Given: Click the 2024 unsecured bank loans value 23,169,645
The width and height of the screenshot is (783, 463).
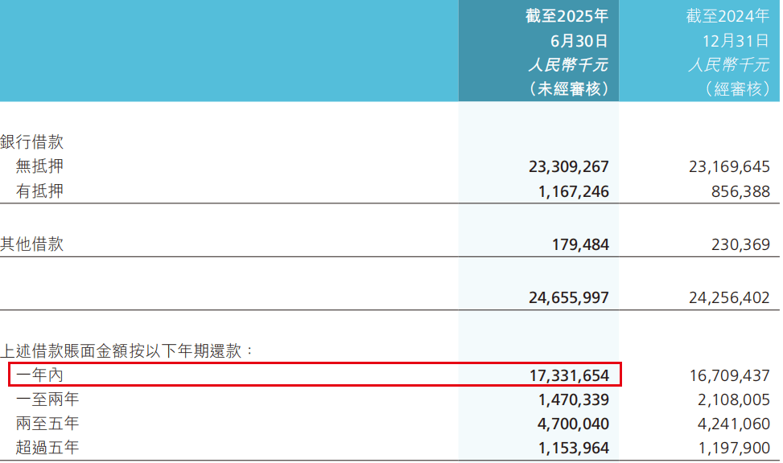Looking at the screenshot, I should click(729, 167).
